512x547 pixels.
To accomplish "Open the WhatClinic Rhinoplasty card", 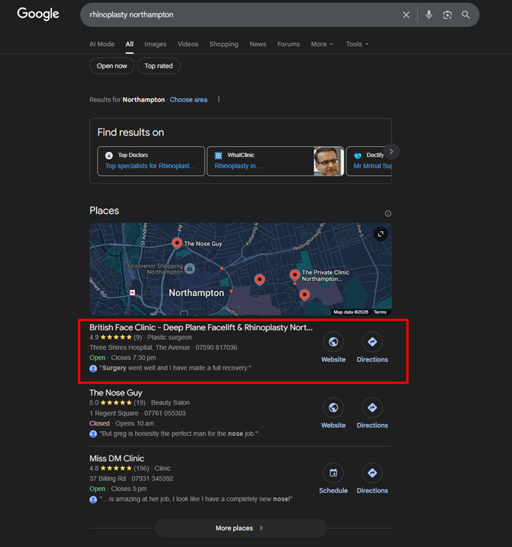I will pyautogui.click(x=260, y=161).
